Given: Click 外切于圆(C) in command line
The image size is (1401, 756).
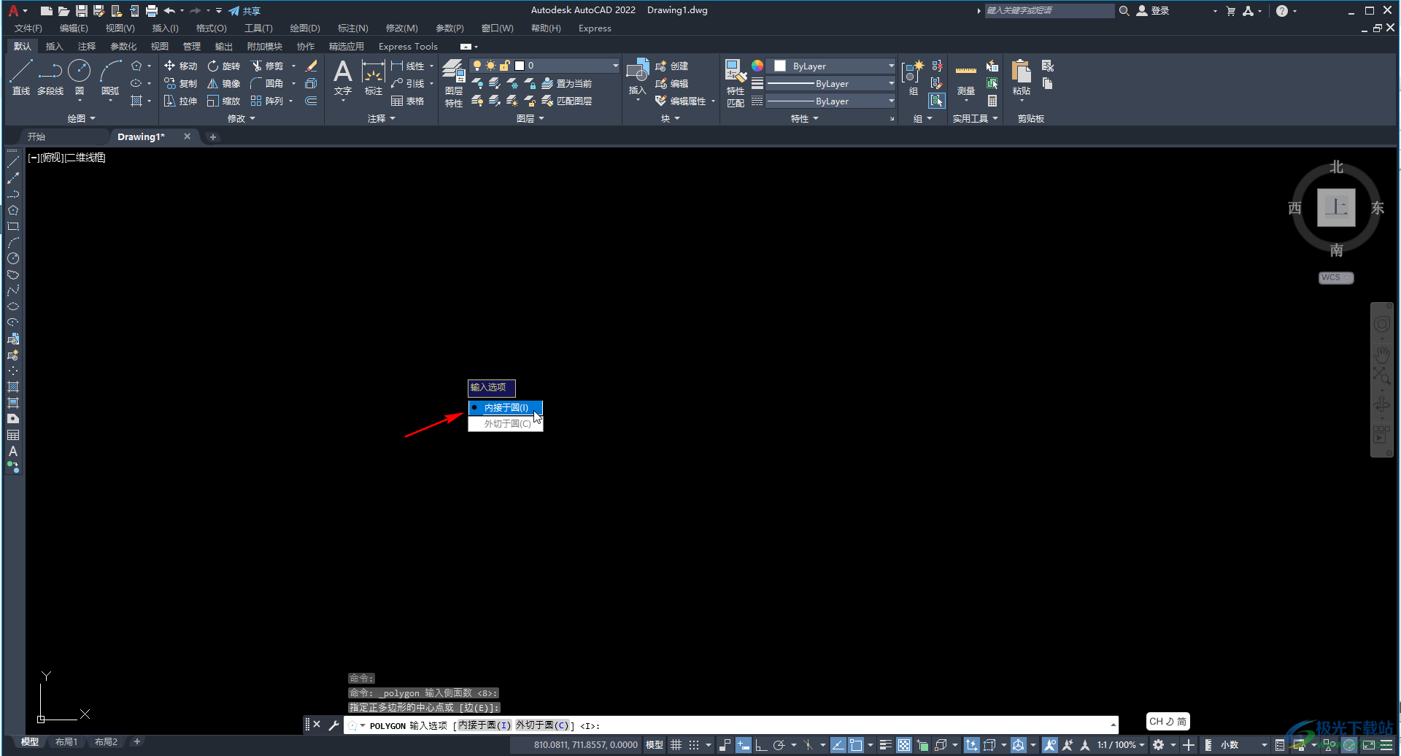Looking at the screenshot, I should click(542, 725).
